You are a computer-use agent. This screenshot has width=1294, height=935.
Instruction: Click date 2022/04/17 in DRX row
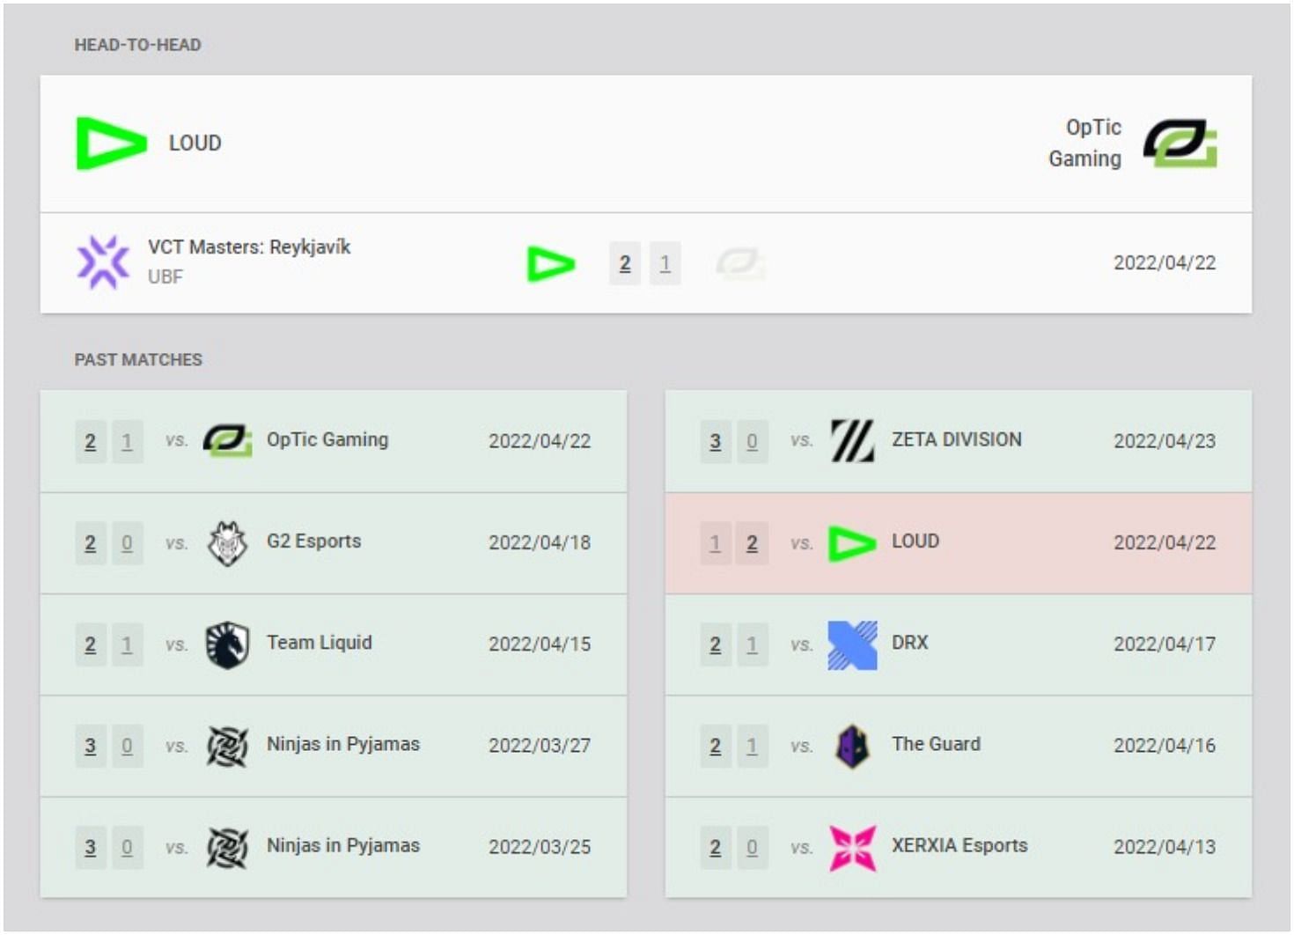tap(1165, 644)
